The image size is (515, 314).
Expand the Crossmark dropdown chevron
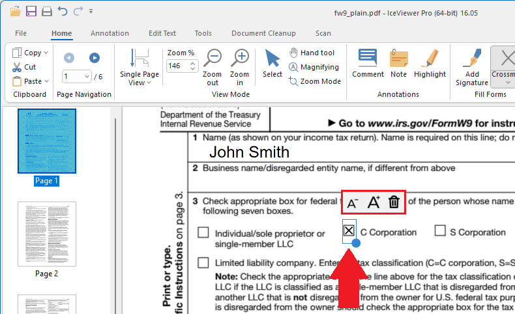click(508, 83)
